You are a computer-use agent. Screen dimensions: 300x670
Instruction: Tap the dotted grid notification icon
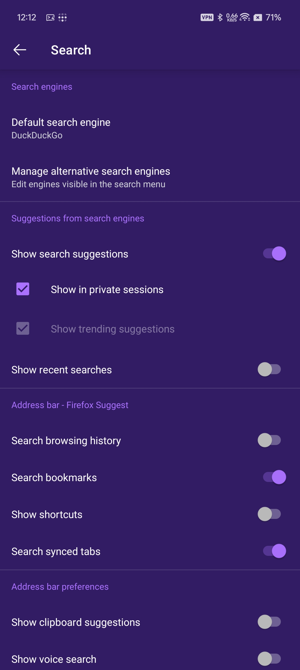62,17
